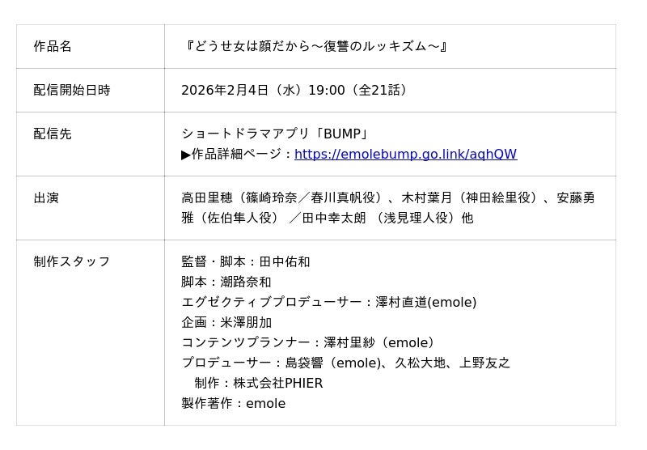Screen dimensions: 647x450
Task: Click the 出演 row label
Action: tap(46, 197)
